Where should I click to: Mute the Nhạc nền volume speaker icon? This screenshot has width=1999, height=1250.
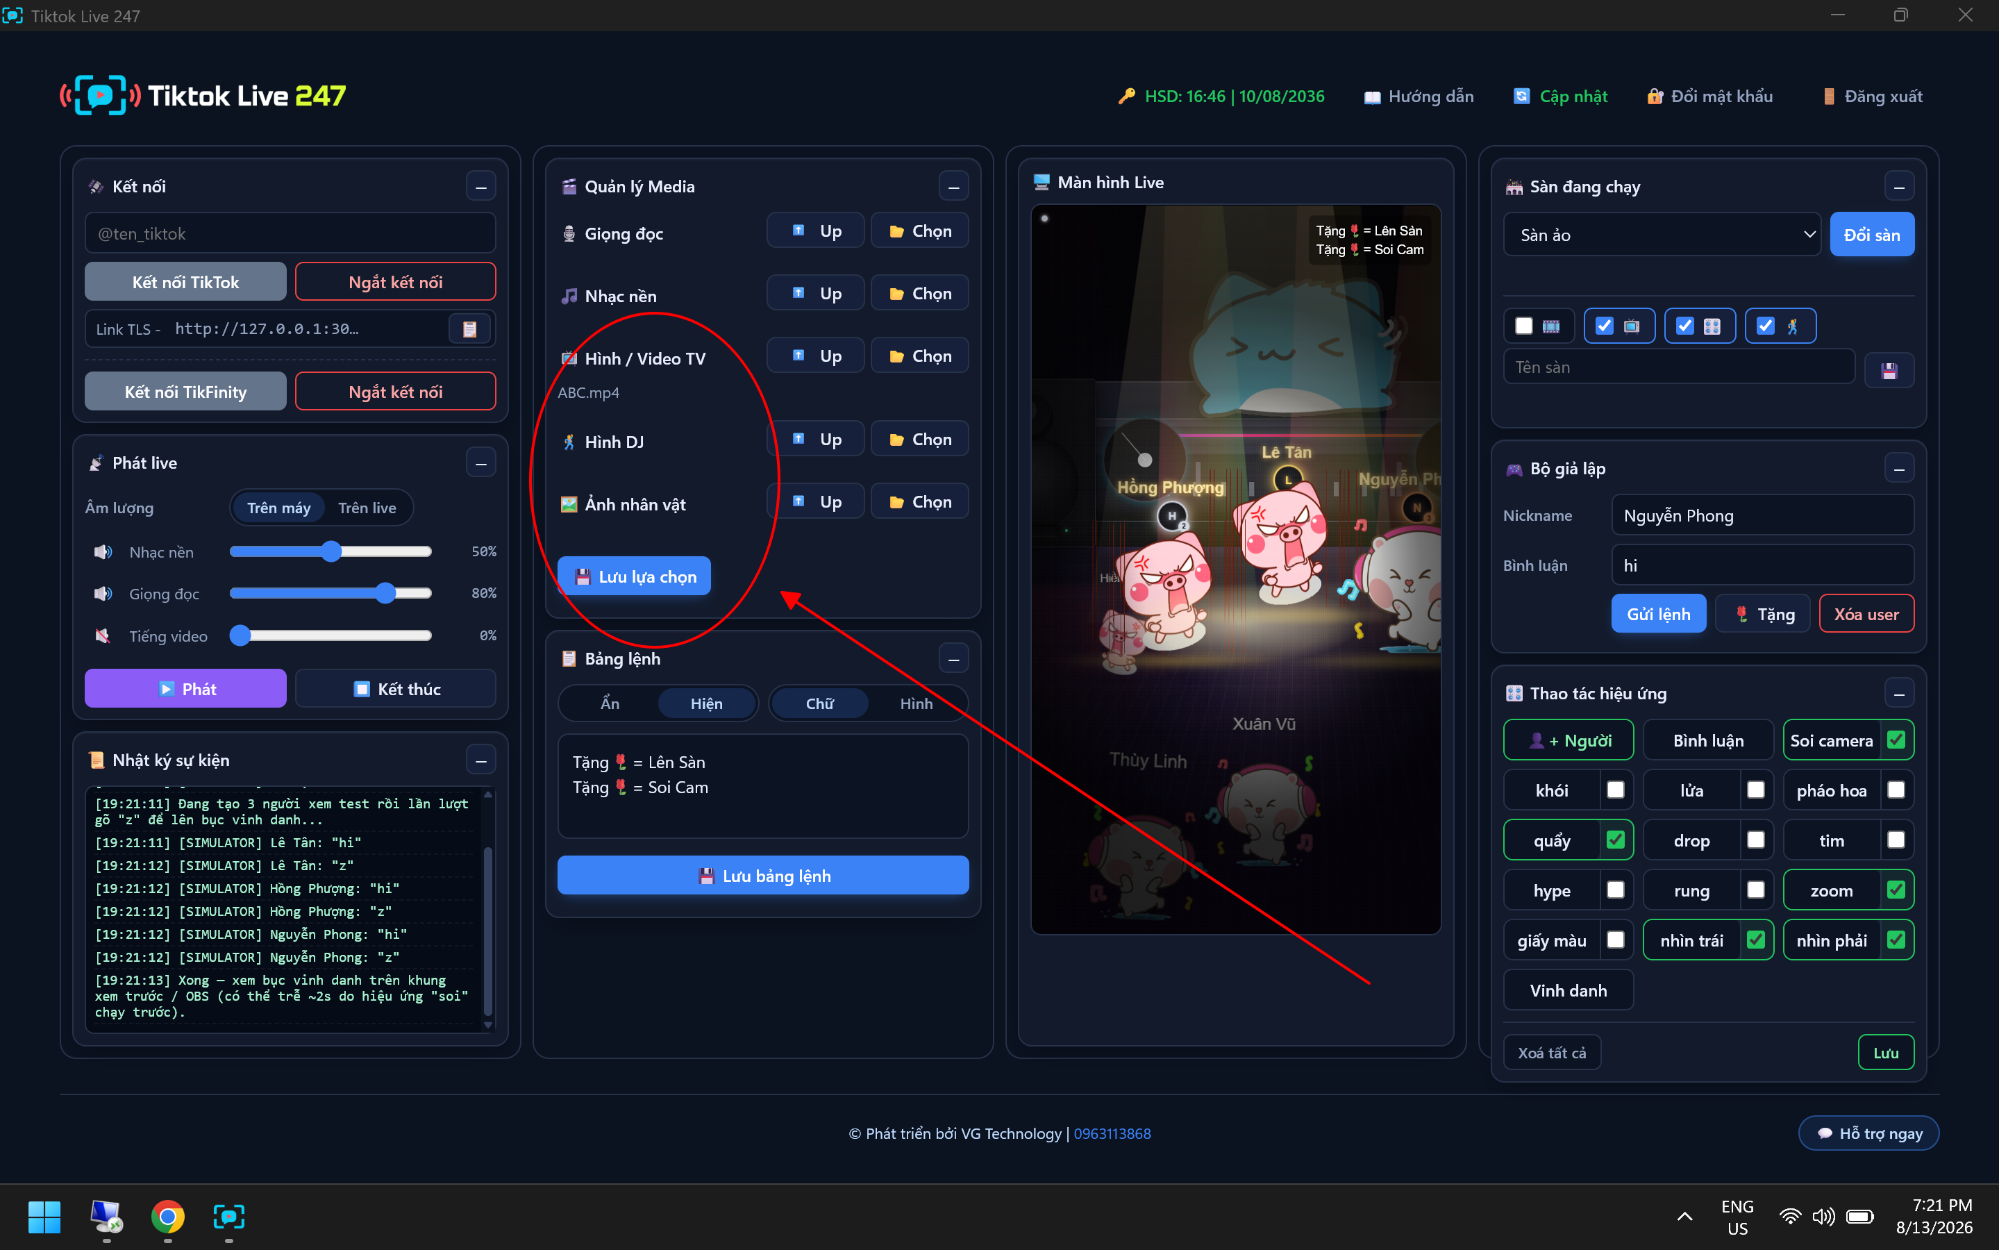(x=103, y=551)
